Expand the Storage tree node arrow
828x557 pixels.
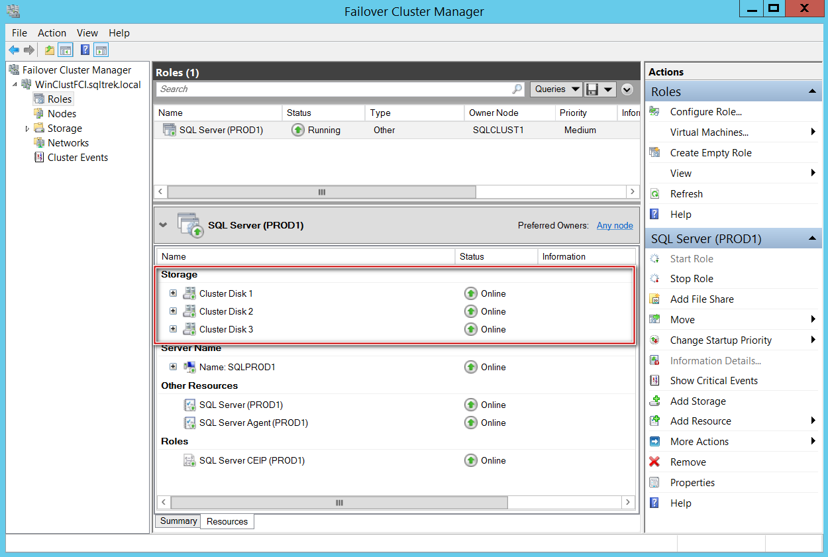pos(27,128)
